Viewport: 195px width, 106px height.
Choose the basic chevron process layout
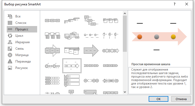91,65
